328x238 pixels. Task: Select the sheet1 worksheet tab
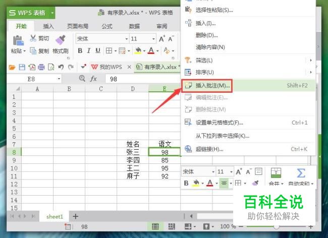click(54, 216)
